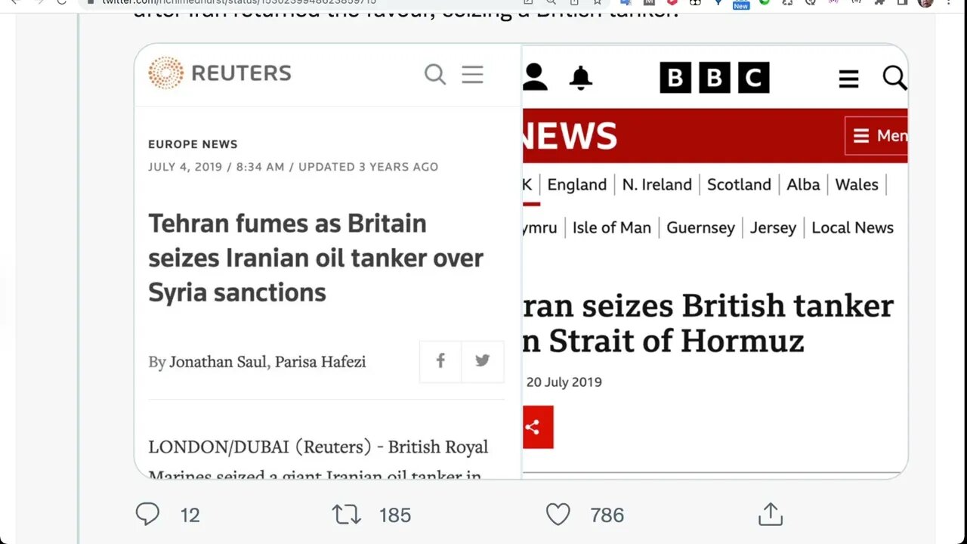Like the tweet with the heart
This screenshot has width=967, height=544.
point(558,515)
